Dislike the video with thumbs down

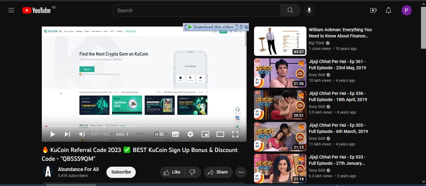click(x=193, y=172)
